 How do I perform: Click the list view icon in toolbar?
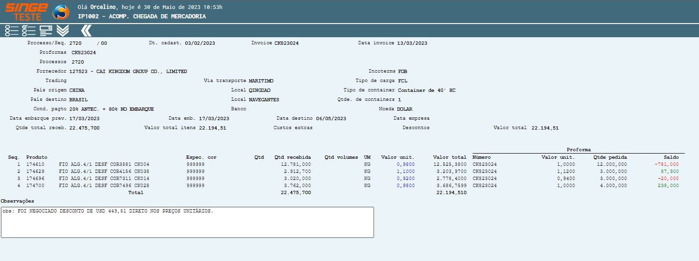(x=11, y=31)
